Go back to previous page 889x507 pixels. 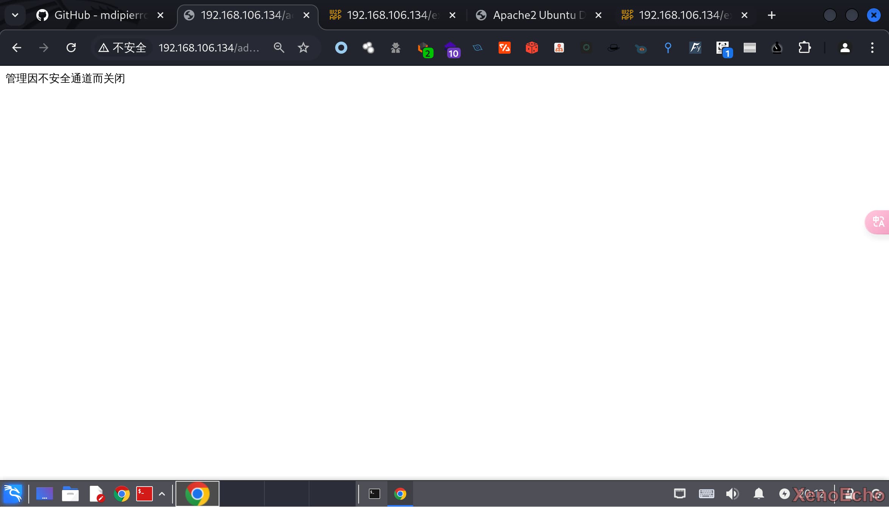[x=17, y=48]
